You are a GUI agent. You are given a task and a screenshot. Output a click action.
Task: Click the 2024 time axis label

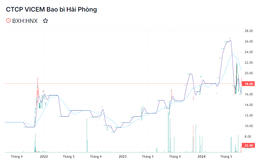click(x=201, y=157)
